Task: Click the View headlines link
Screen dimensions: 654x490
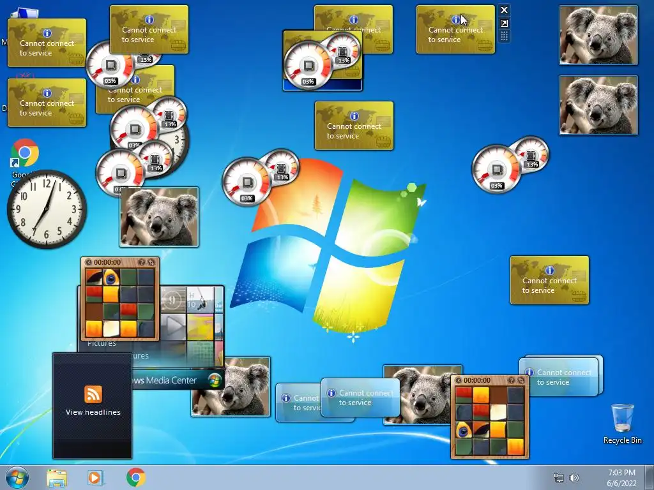Action: point(93,412)
